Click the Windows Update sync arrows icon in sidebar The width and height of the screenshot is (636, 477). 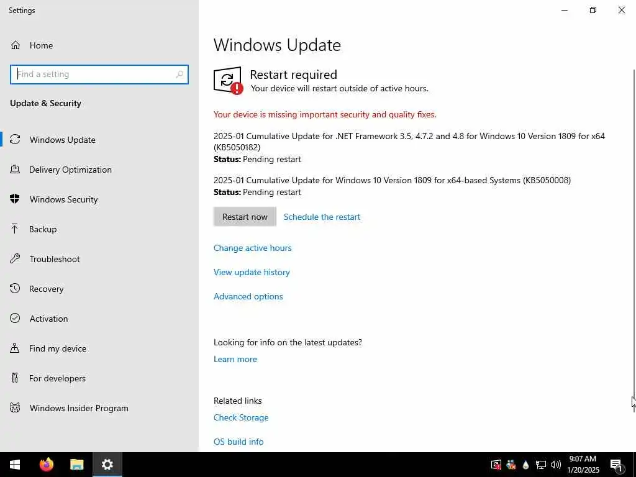[15, 140]
